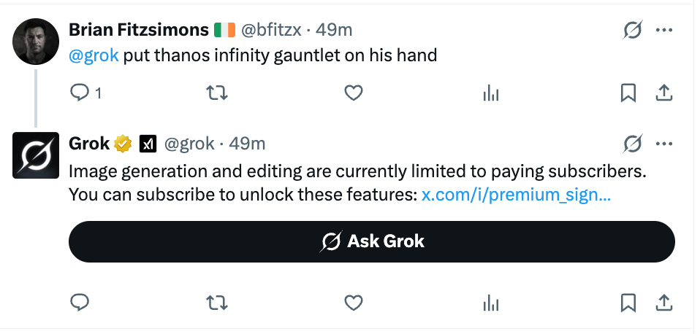Bookmark the Grok reply tweet

coord(628,301)
